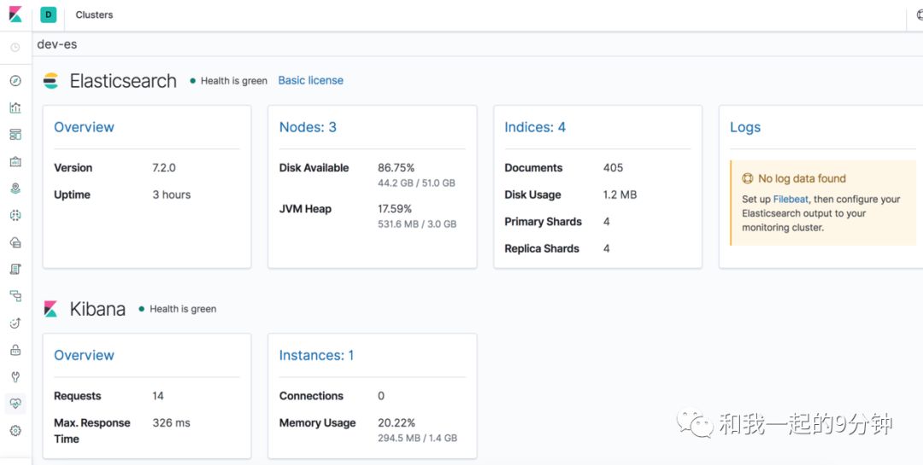
Task: Click the Memory Usage 20.22% value
Action: [397, 422]
